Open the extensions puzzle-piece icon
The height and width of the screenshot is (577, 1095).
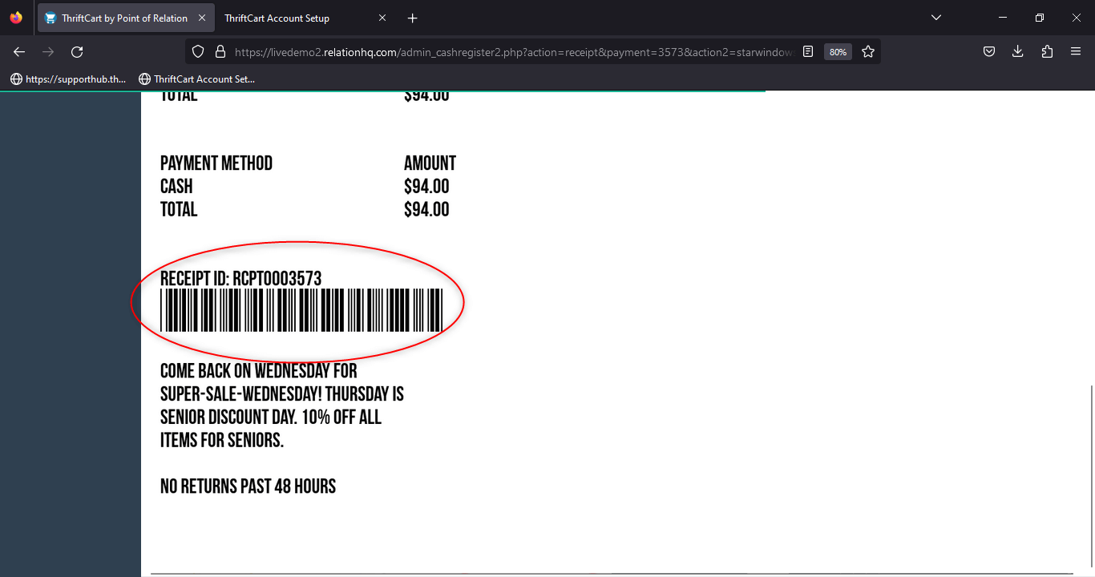tap(1046, 50)
